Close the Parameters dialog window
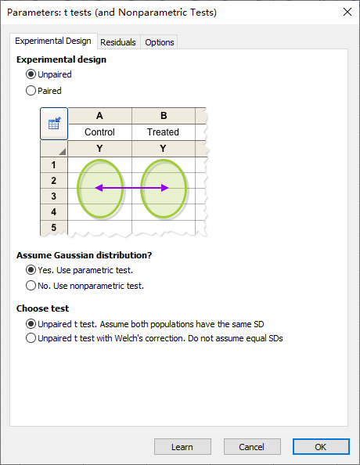Screen dimensions: 360x465 pyautogui.click(x=347, y=13)
